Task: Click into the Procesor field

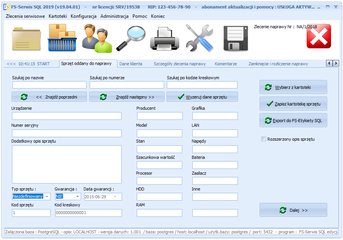Action: coord(160,181)
